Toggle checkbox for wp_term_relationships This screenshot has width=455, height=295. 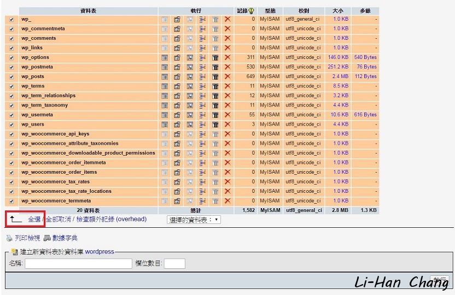[11, 96]
